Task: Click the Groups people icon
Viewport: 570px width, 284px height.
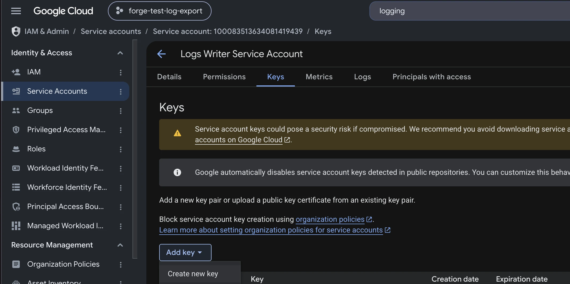Action: (x=16, y=111)
